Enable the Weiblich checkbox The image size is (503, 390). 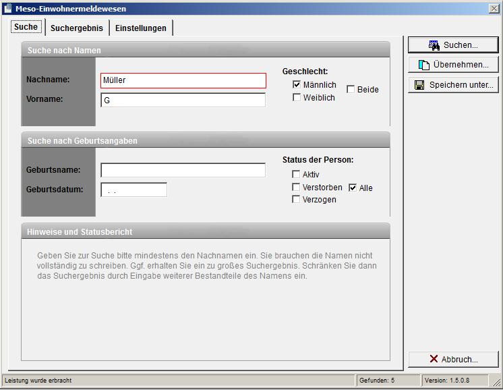tap(297, 98)
